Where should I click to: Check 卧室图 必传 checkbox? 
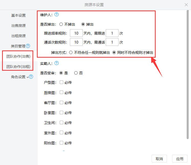61,112
